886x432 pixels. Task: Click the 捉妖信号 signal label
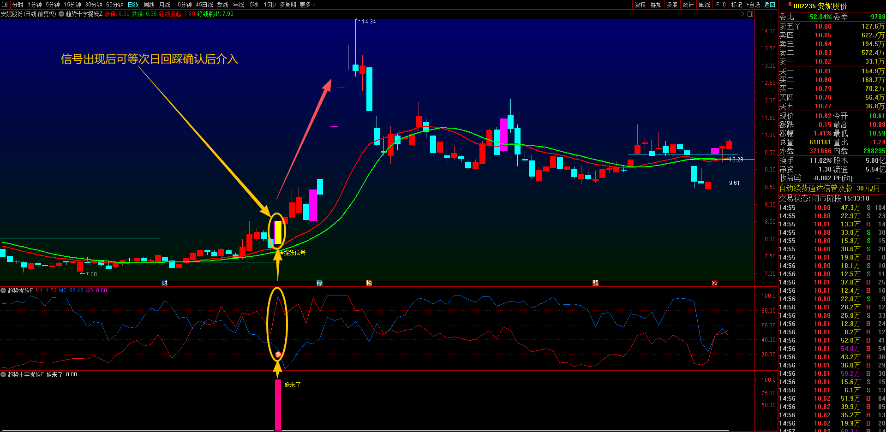(x=294, y=253)
